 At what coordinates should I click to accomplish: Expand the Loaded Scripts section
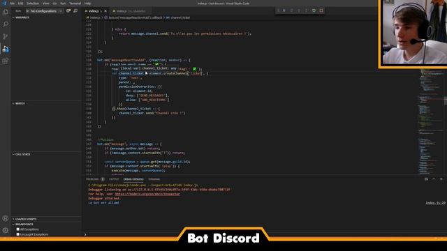(x=26, y=219)
